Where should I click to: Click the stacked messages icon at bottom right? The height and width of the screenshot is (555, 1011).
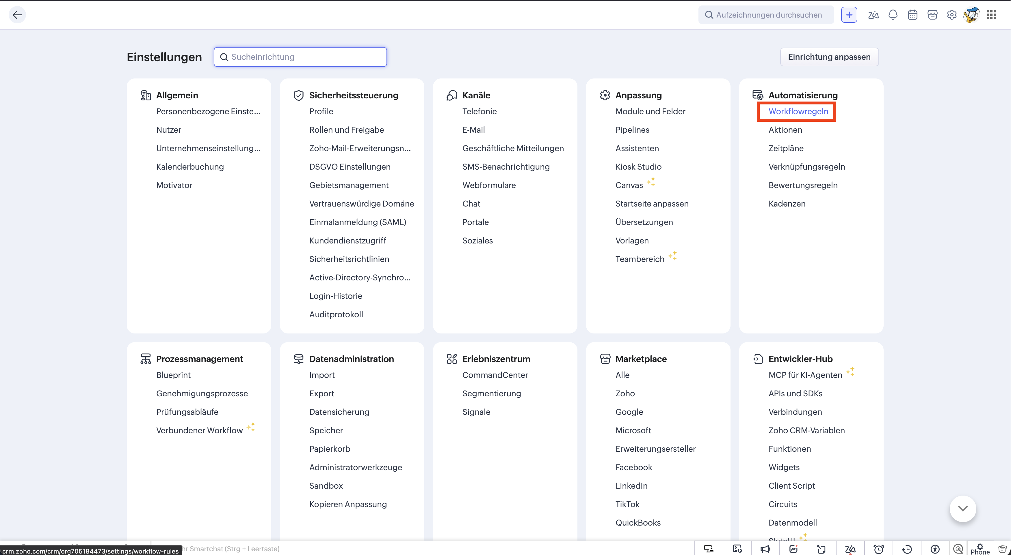pyautogui.click(x=1002, y=549)
